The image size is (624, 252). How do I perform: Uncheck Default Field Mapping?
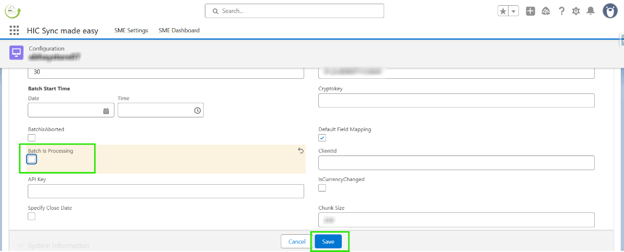[x=322, y=138]
